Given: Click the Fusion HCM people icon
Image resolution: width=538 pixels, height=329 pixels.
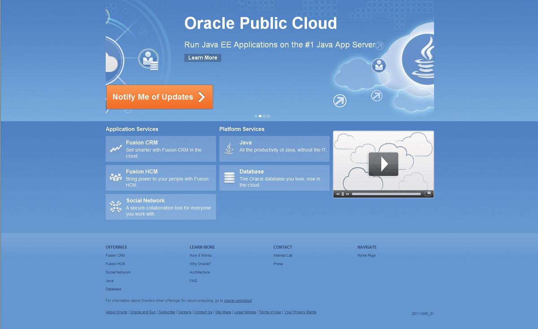Looking at the screenshot, I should point(116,177).
